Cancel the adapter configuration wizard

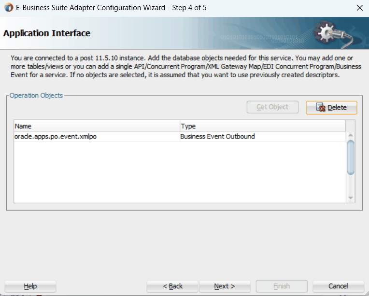point(338,286)
